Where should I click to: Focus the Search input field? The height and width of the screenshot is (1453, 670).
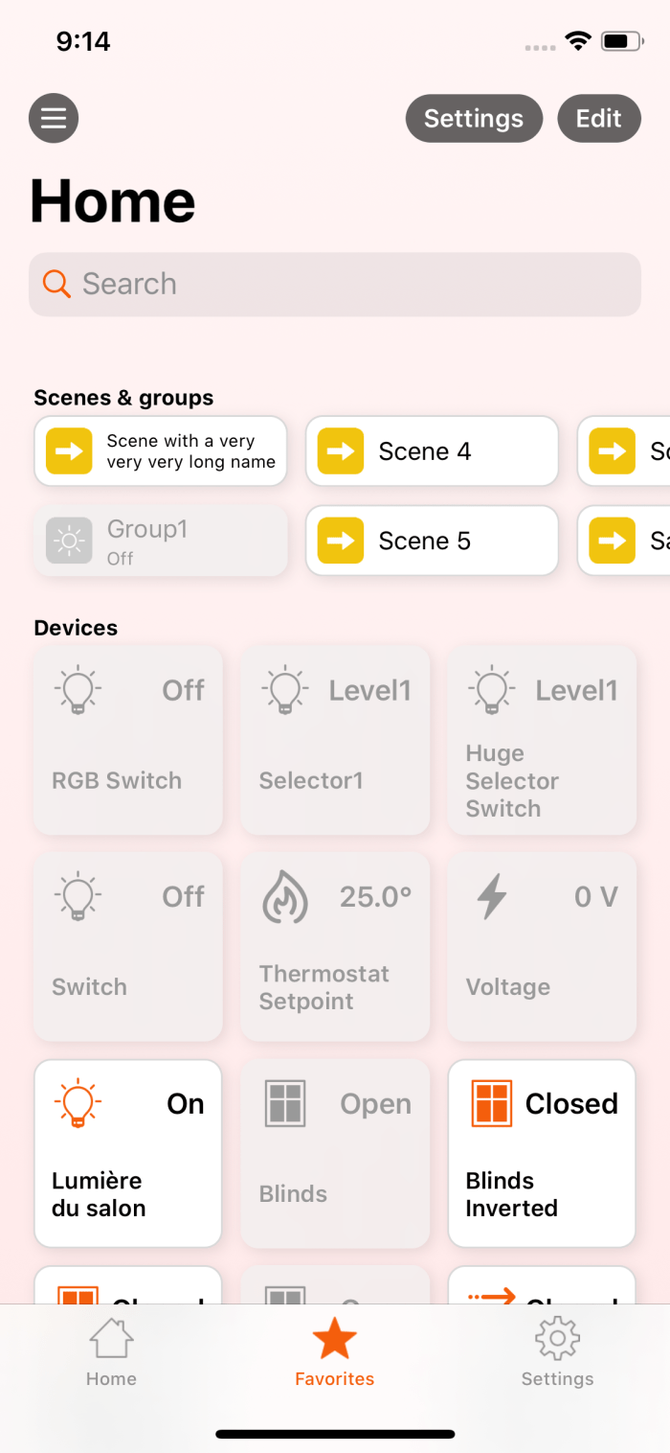[354, 284]
